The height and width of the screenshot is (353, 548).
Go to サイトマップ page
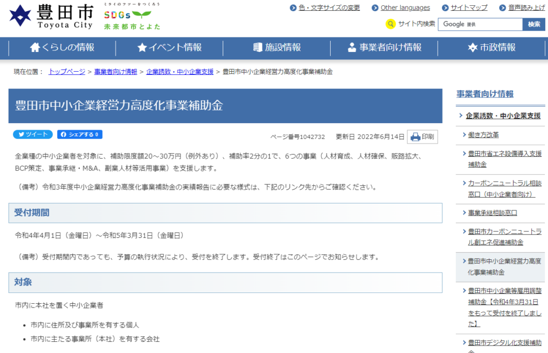point(469,7)
